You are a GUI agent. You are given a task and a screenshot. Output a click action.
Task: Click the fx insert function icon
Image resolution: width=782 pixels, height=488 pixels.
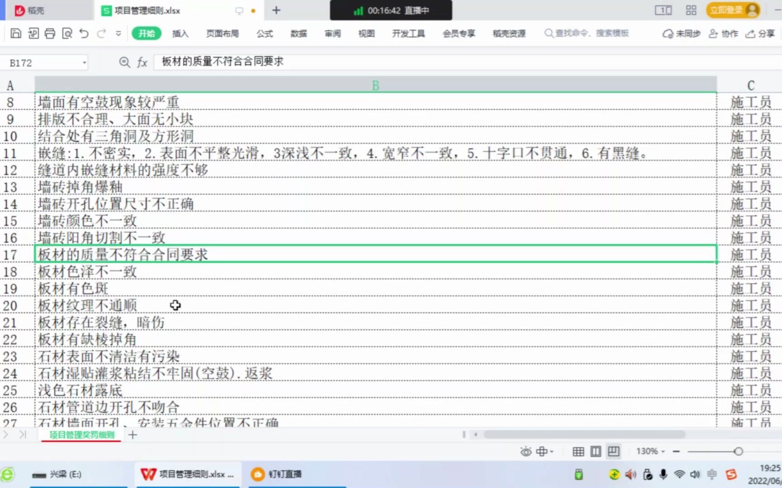142,62
